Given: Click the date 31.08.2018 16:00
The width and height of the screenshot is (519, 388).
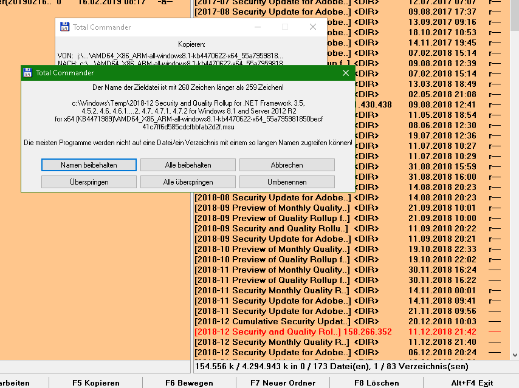Looking at the screenshot, I should (x=442, y=177).
